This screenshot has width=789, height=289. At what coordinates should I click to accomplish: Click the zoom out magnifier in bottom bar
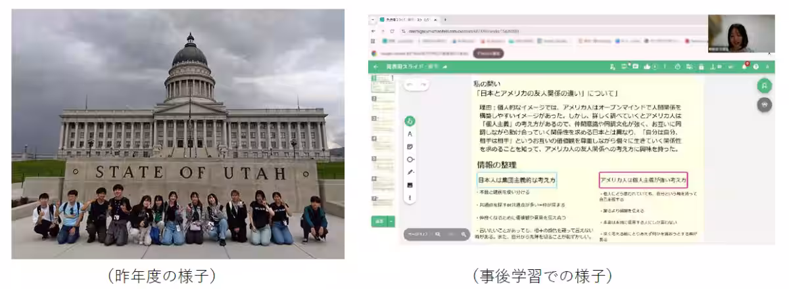pos(438,234)
